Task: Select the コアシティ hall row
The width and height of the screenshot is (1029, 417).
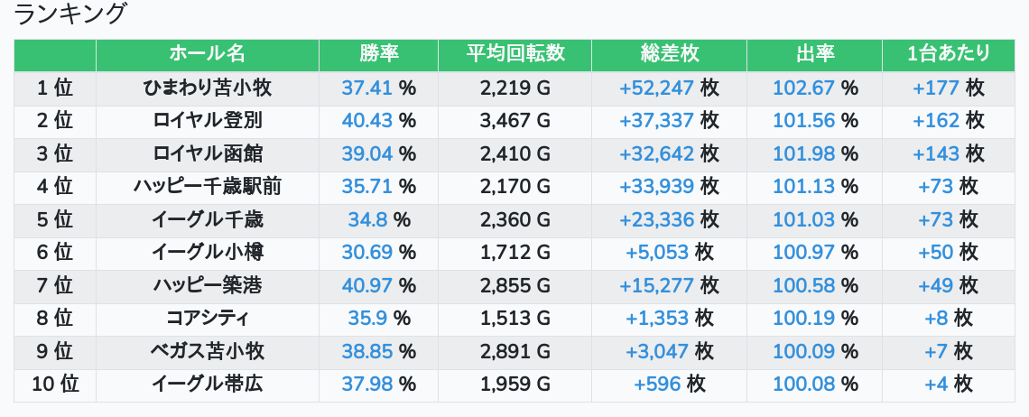Action: coord(207,319)
